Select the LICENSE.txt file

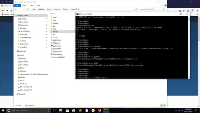(x=57, y=40)
